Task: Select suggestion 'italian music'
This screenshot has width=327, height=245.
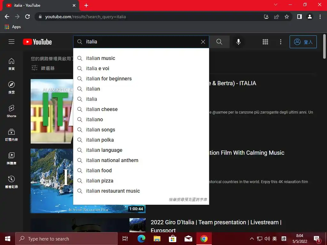Action: [141, 58]
